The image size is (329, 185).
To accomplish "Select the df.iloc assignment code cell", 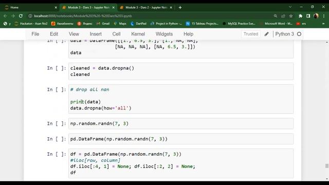I will point(181,163).
